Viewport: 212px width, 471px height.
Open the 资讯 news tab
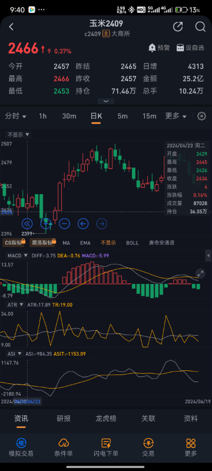point(21,419)
